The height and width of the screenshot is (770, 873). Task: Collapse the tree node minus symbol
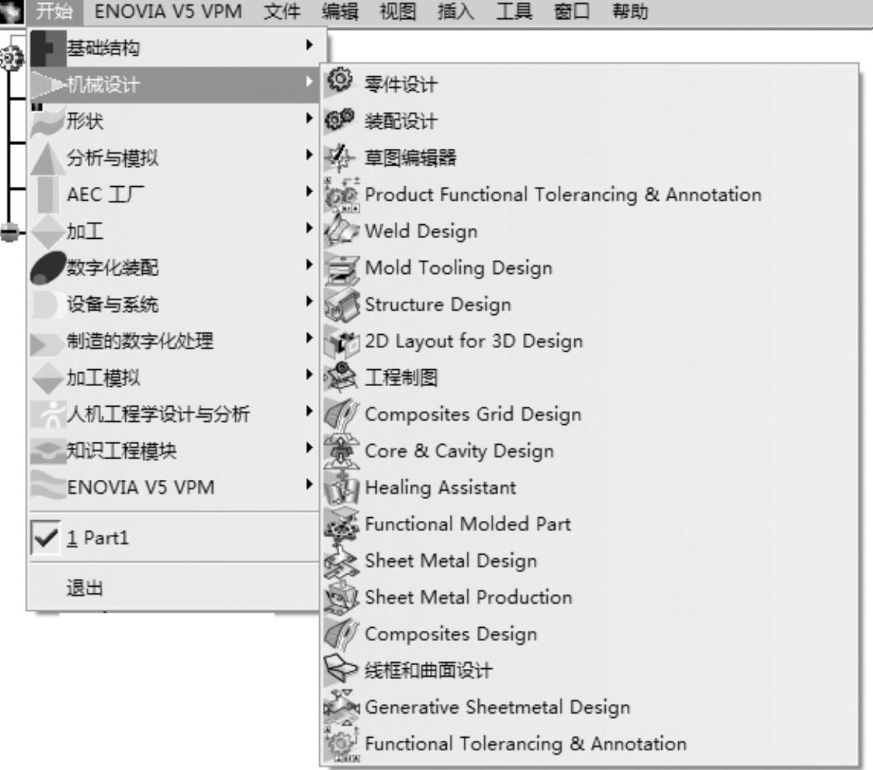pyautogui.click(x=10, y=232)
